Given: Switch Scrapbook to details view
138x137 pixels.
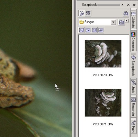Looking at the screenshot, I should [x=101, y=30].
